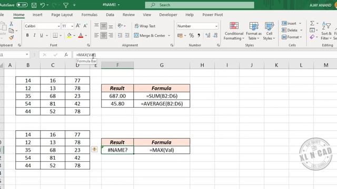The width and height of the screenshot is (337, 189).
Task: Open Conditional Formatting menu
Action: (x=234, y=31)
